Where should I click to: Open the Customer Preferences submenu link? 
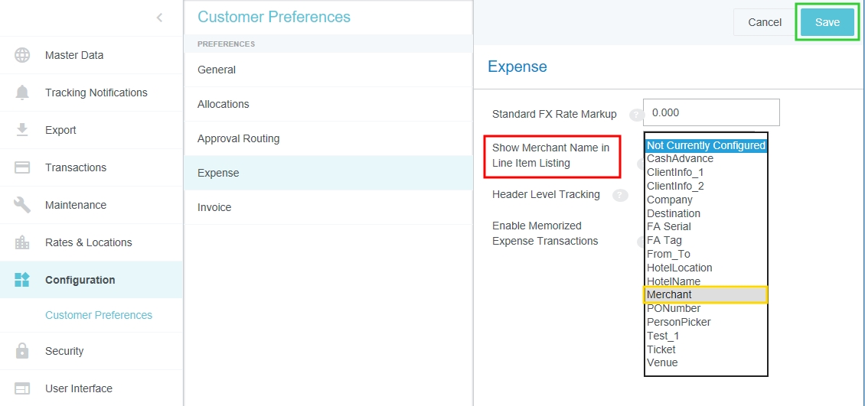point(99,315)
